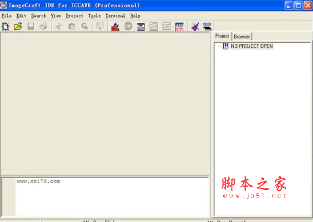
Task: Click the Print icon in toolbar
Action: pyautogui.click(x=43, y=26)
